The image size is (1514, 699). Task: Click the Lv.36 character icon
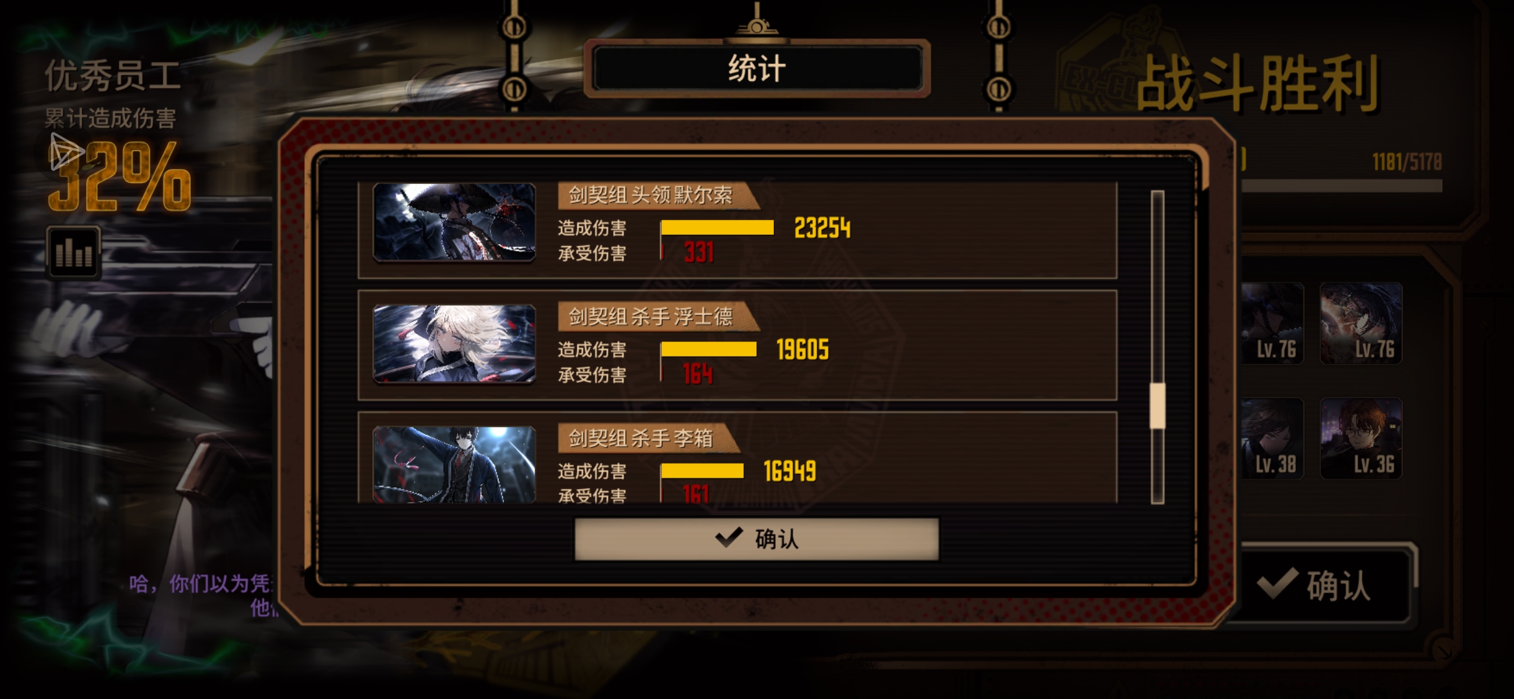1361,438
